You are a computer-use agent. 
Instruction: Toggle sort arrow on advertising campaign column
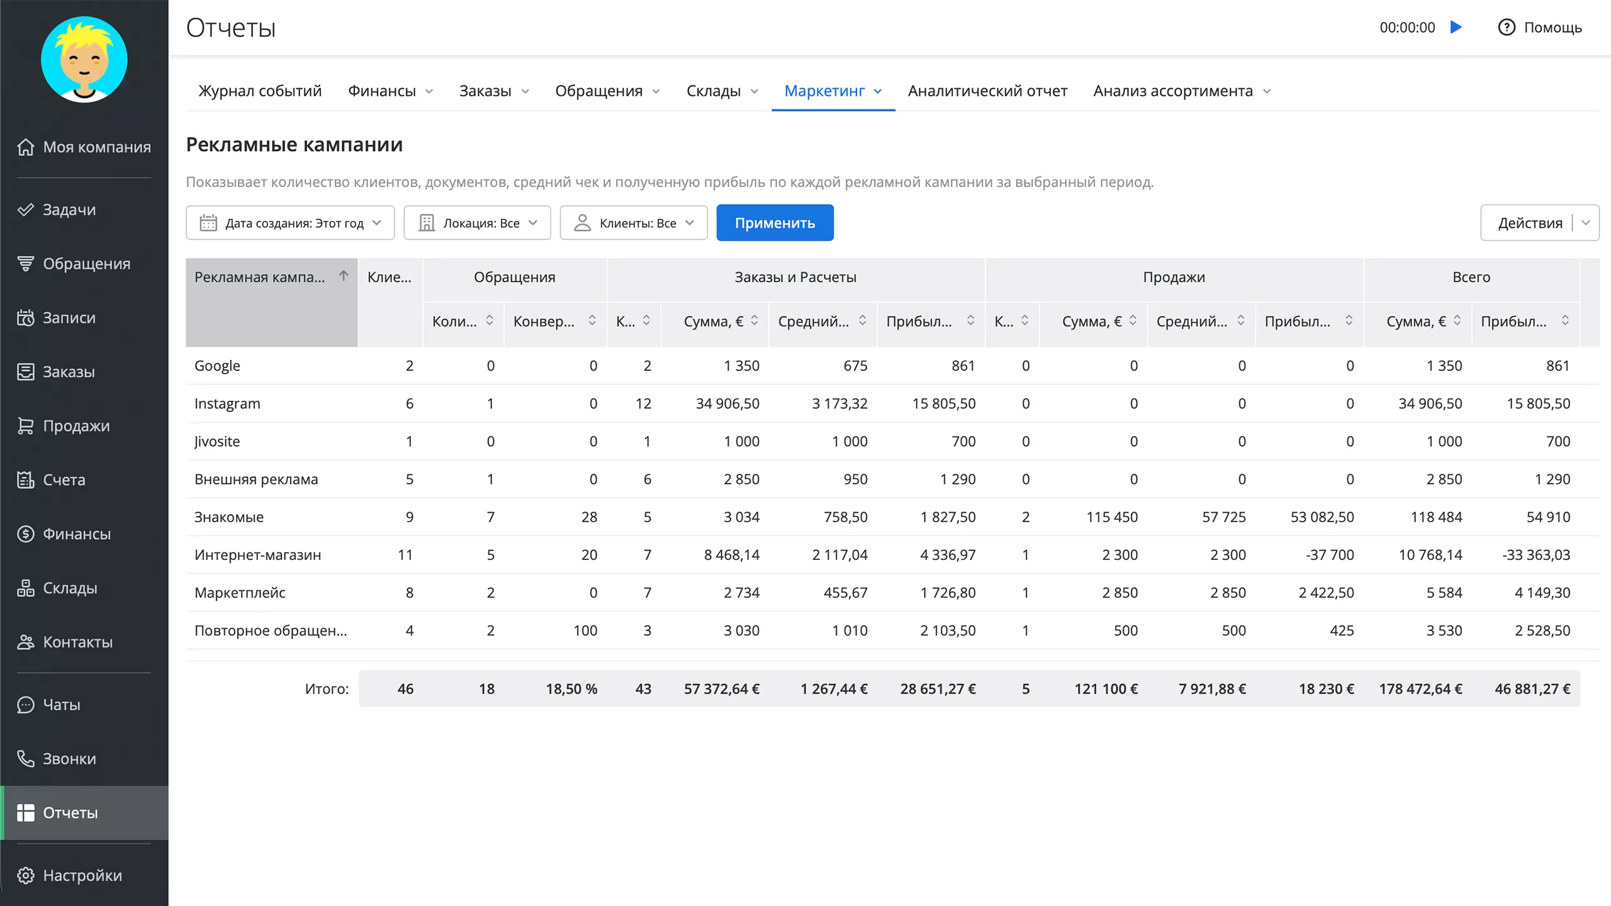pos(344,276)
